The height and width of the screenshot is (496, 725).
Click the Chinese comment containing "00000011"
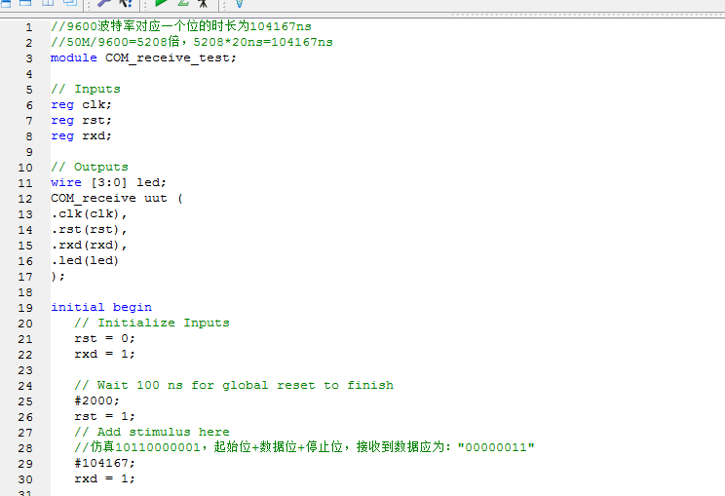point(304,447)
